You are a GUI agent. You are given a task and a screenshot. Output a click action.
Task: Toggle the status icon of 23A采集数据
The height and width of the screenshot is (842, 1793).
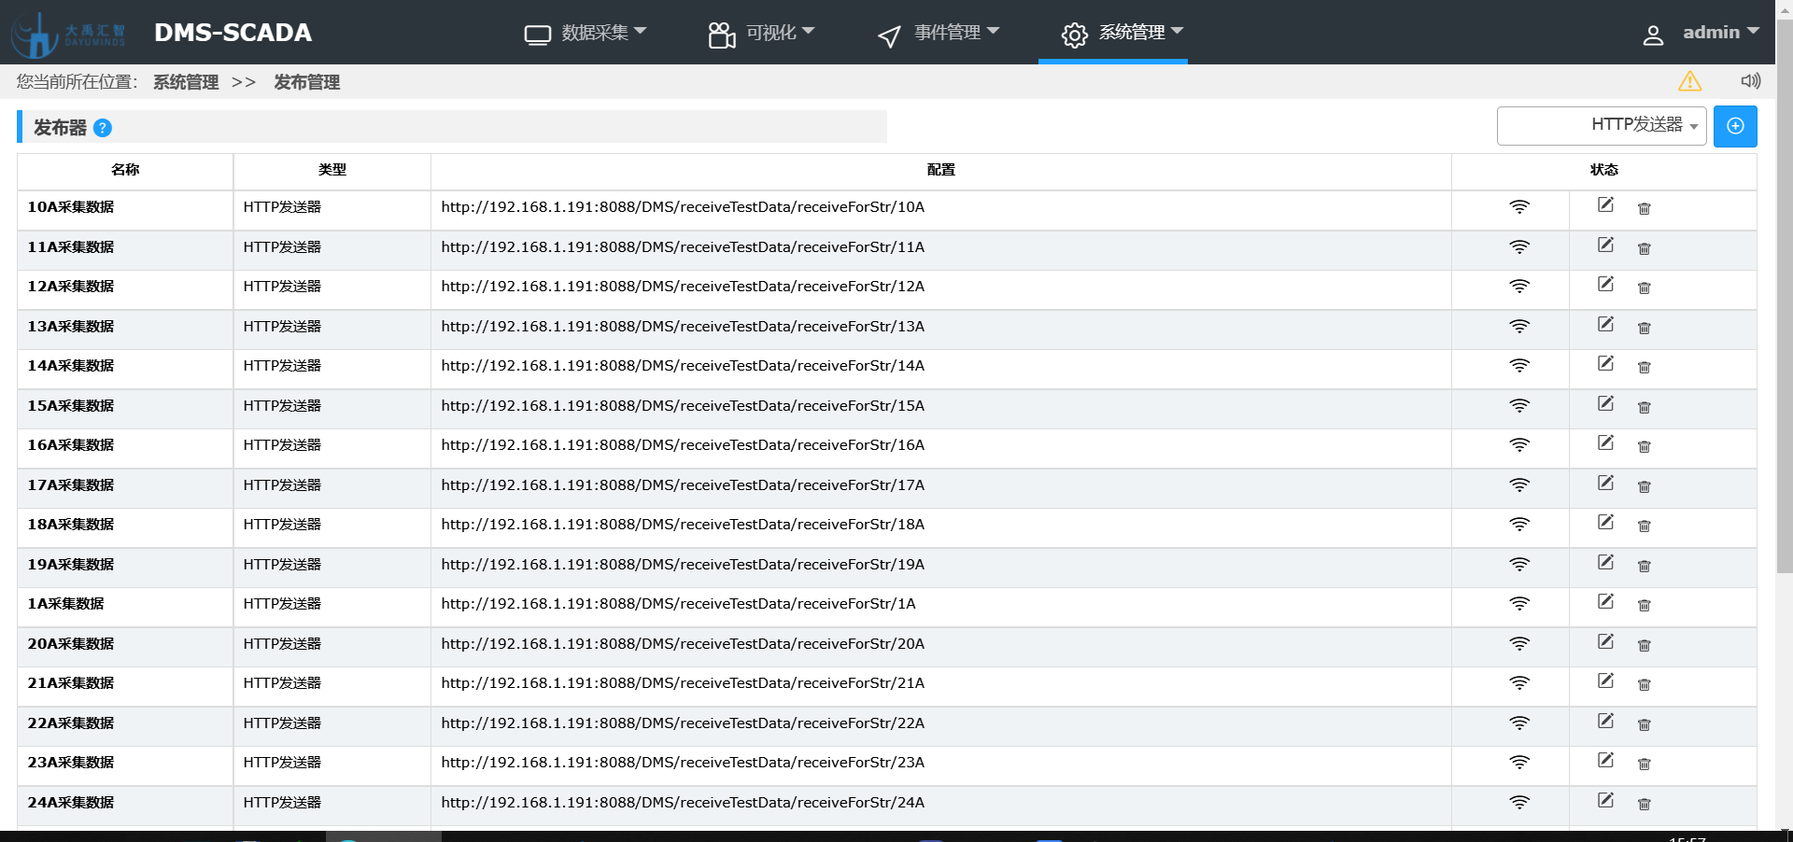[x=1519, y=763]
